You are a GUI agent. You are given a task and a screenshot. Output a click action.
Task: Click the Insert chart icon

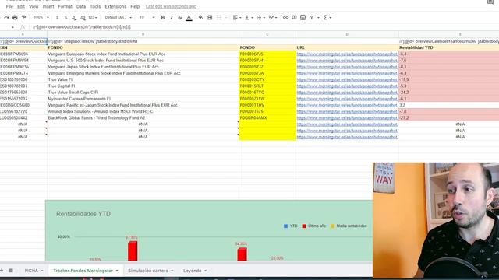(303, 17)
